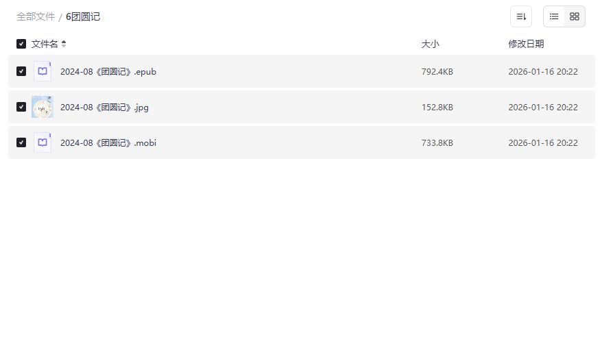Switch to list view layout
Viewport: 602px width, 339px height.
tap(554, 16)
